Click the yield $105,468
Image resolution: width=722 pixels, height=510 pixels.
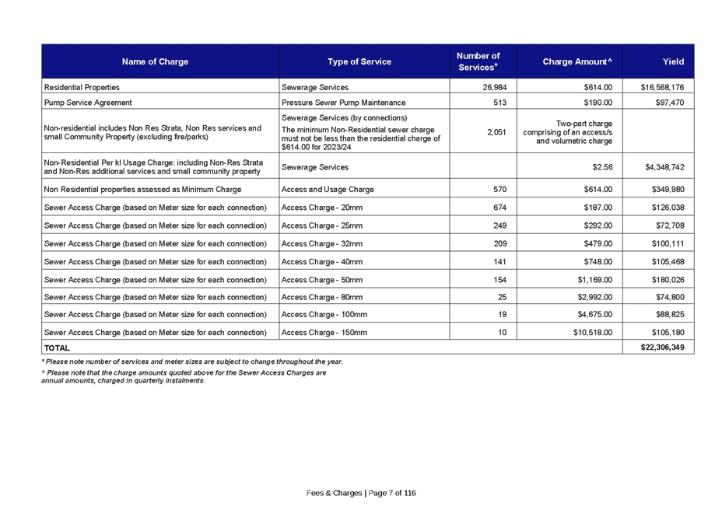(668, 262)
